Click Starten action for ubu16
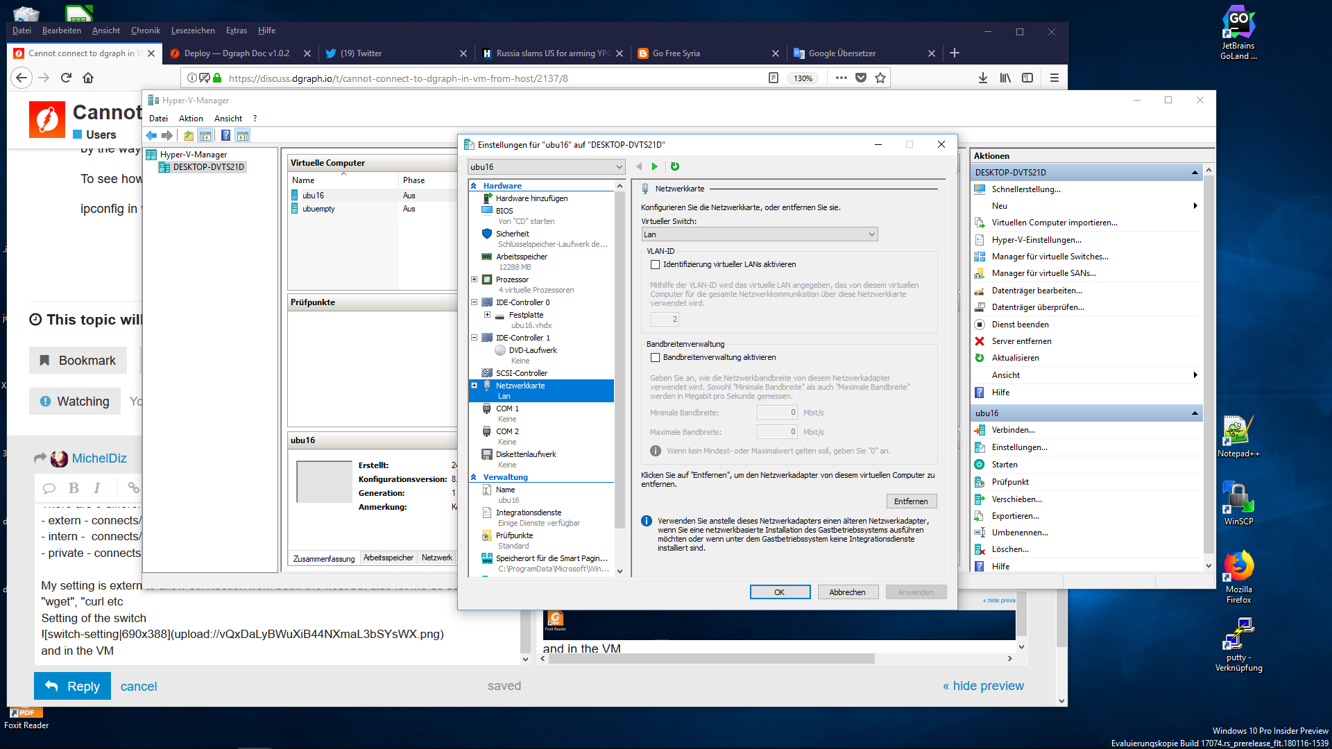Image resolution: width=1332 pixels, height=749 pixels. point(1004,465)
